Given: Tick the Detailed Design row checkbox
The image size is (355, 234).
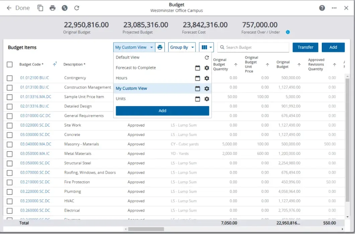Looking at the screenshot, I should (9, 106).
